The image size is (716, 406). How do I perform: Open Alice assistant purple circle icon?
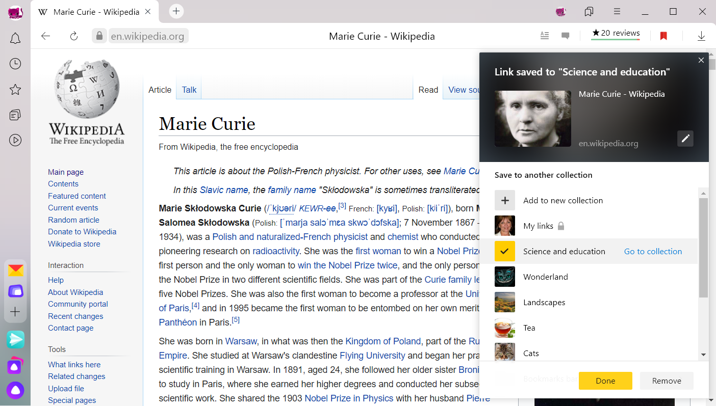coord(15,390)
